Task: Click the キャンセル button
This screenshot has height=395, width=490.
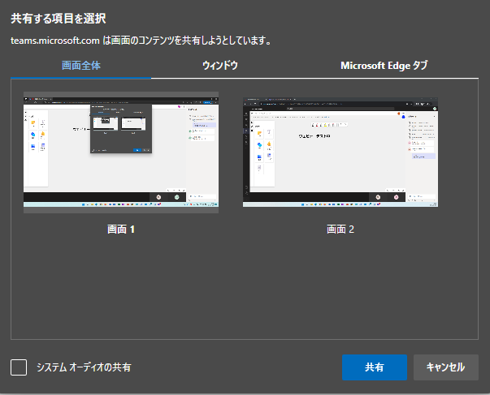Action: [446, 367]
